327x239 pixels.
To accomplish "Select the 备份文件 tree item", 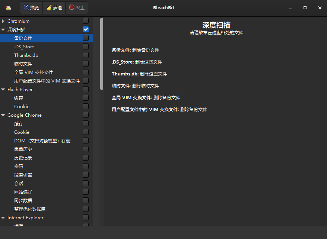I will coord(23,38).
